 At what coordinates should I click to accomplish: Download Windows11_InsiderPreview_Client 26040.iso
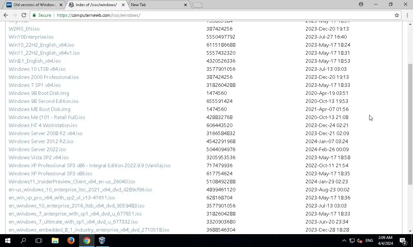click(72, 181)
